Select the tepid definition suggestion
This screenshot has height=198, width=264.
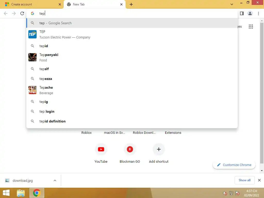(132, 121)
